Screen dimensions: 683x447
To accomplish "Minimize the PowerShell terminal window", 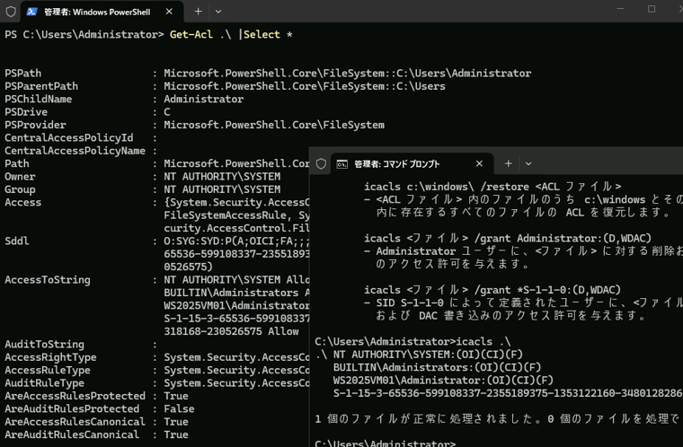I will click(620, 9).
